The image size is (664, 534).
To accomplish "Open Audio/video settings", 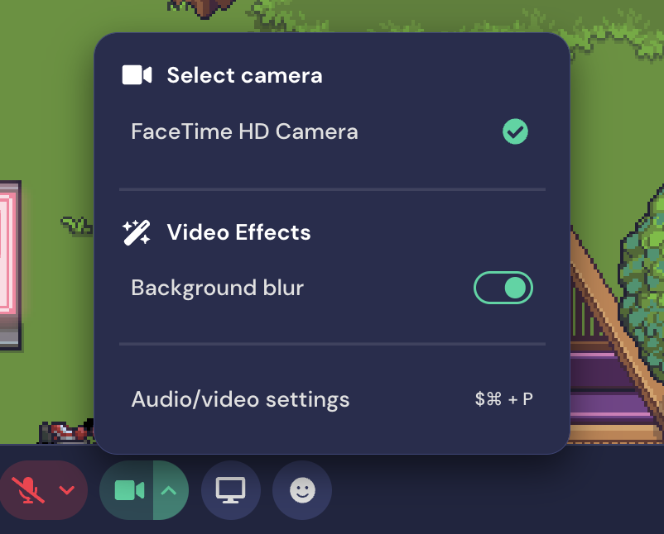I will click(x=332, y=399).
